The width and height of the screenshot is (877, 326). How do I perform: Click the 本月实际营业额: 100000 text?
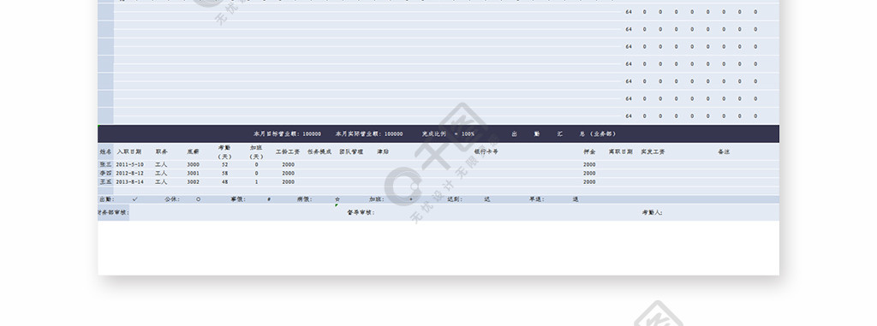pyautogui.click(x=369, y=134)
